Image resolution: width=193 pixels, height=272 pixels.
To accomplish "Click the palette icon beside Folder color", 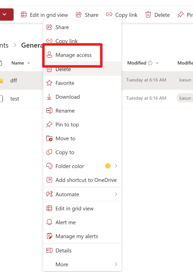I will [49, 166].
